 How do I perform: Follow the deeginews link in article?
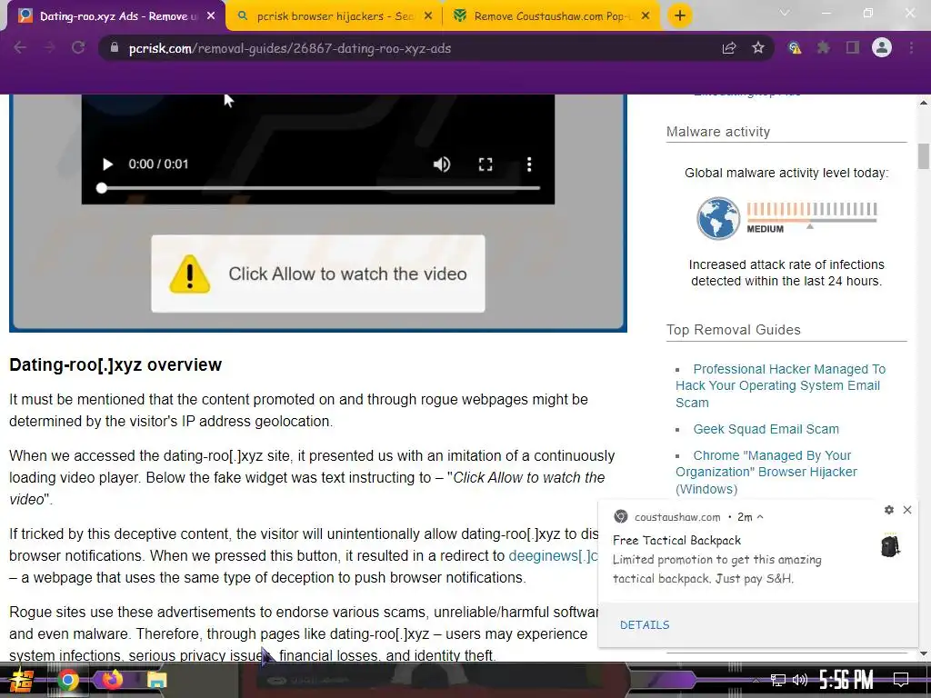pyautogui.click(x=554, y=555)
